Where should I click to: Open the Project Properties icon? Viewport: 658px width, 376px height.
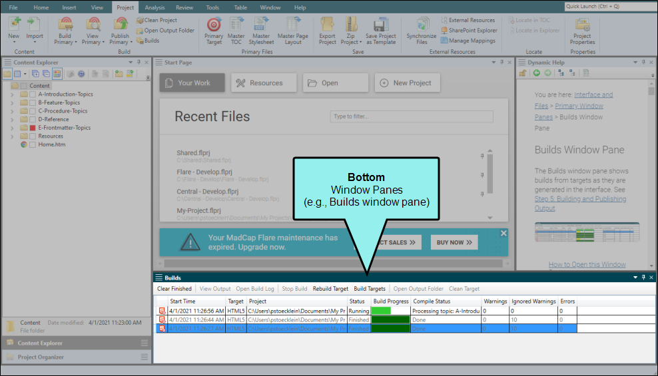[x=583, y=25]
